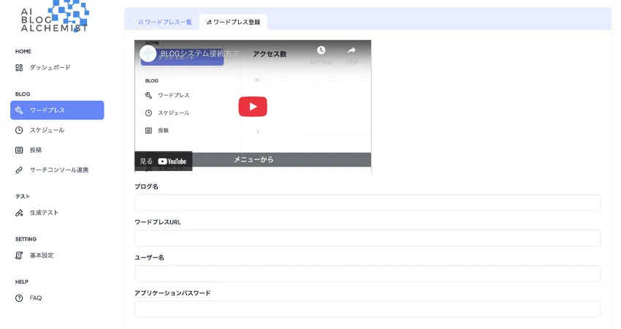This screenshot has width=621, height=329.
Task: Click the アプリケーションパスワード field
Action: point(367,309)
